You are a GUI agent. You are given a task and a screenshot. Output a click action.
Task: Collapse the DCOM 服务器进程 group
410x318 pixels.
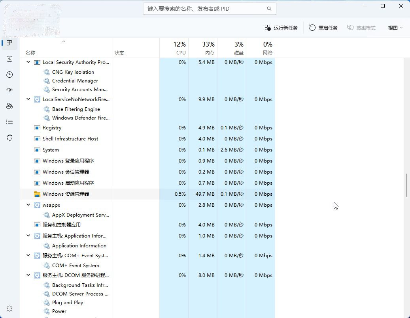[x=28, y=275]
